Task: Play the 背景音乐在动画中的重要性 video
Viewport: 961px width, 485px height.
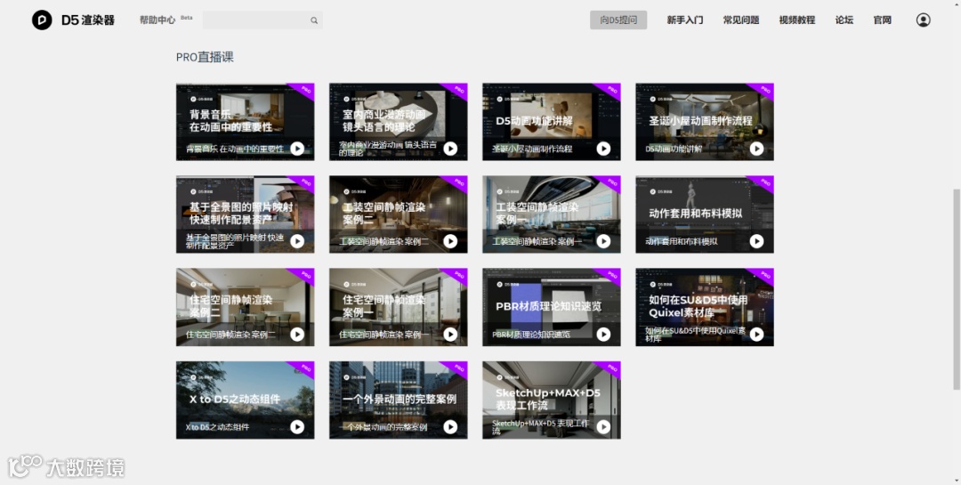Action: click(x=297, y=149)
